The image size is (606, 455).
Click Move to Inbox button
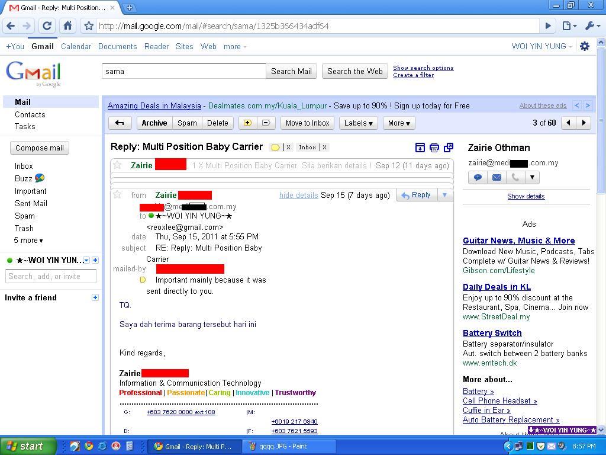click(308, 123)
